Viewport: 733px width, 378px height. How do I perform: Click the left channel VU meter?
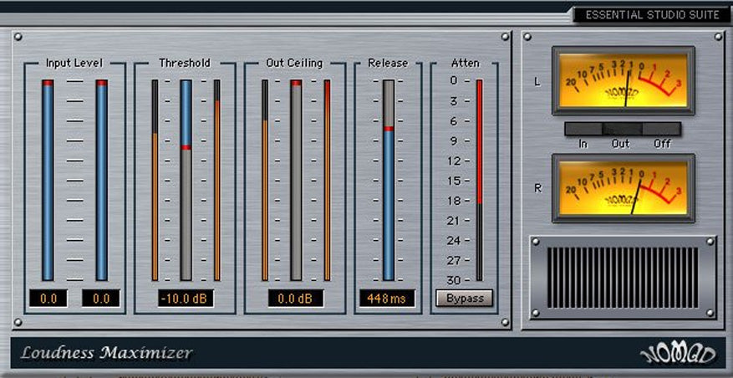[x=623, y=81]
